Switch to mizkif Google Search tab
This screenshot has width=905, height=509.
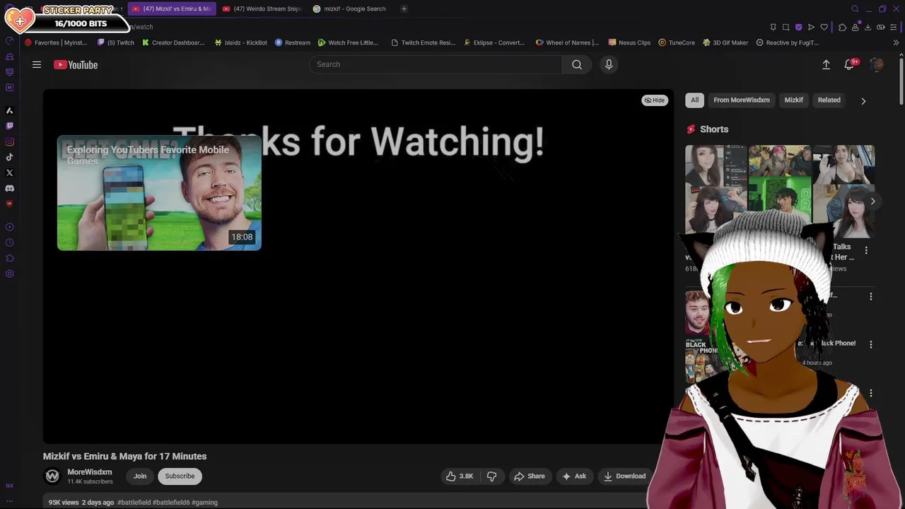click(350, 8)
